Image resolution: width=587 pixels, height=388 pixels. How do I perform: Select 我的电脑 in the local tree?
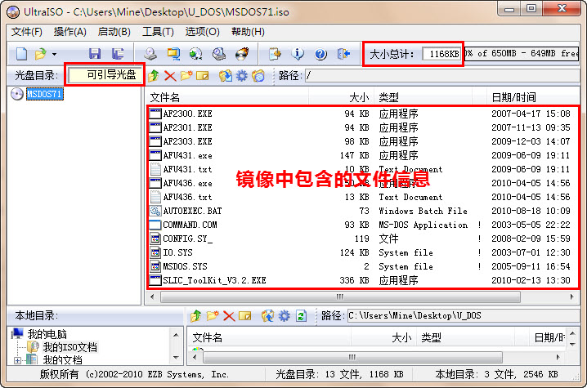click(x=47, y=334)
